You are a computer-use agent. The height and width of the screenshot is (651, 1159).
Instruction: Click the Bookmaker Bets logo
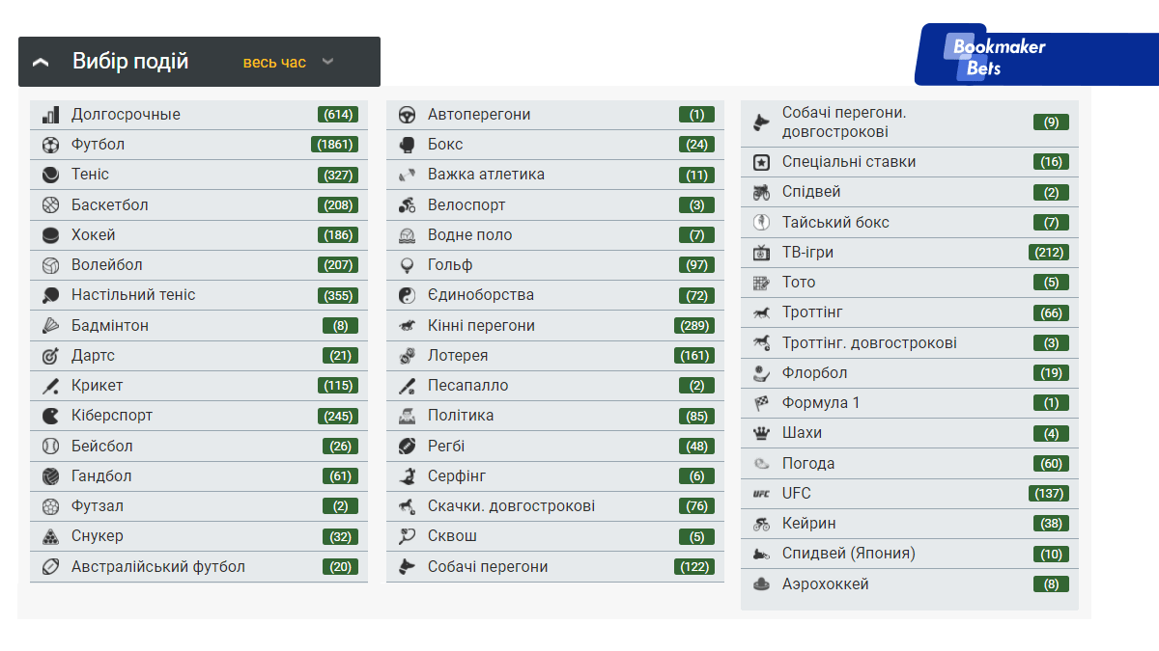[x=999, y=57]
